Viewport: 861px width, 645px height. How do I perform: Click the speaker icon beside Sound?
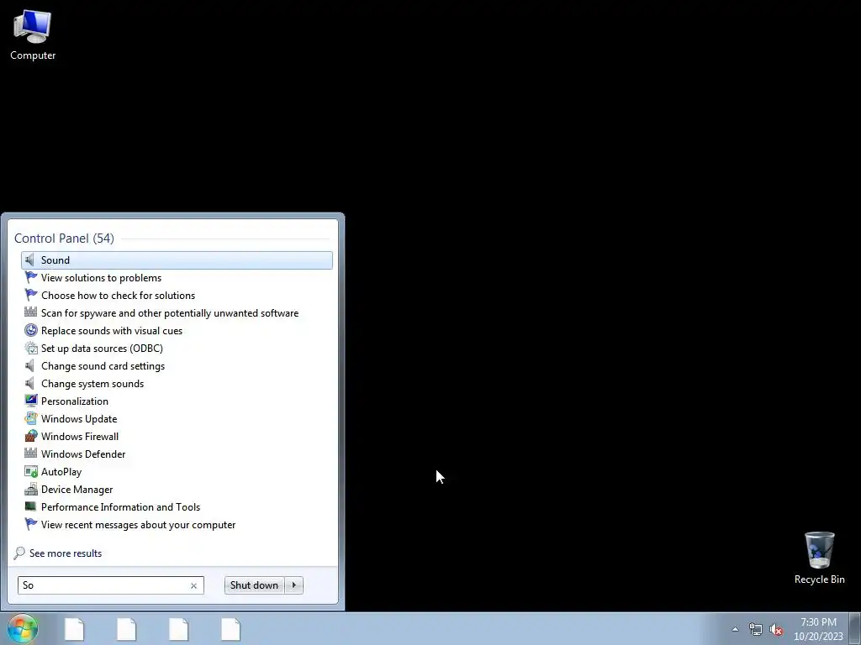pyautogui.click(x=31, y=260)
